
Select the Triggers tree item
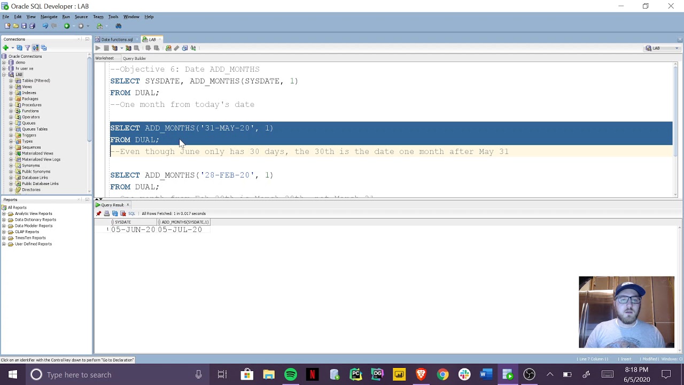[x=29, y=135]
